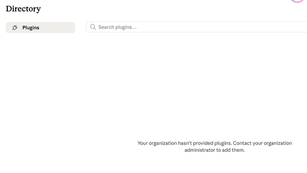Click the empty area right of the Plugins label
This screenshot has width=307, height=173.
(x=57, y=28)
